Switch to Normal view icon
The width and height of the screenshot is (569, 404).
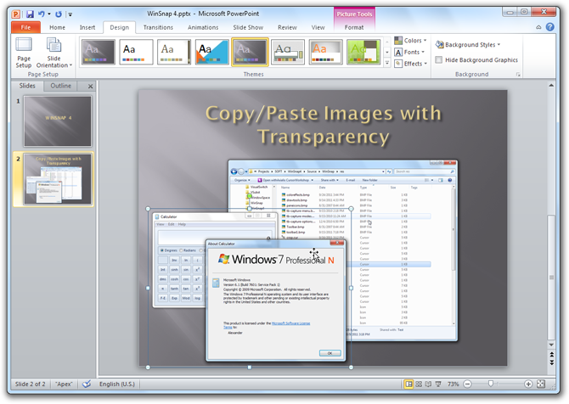[x=408, y=384]
